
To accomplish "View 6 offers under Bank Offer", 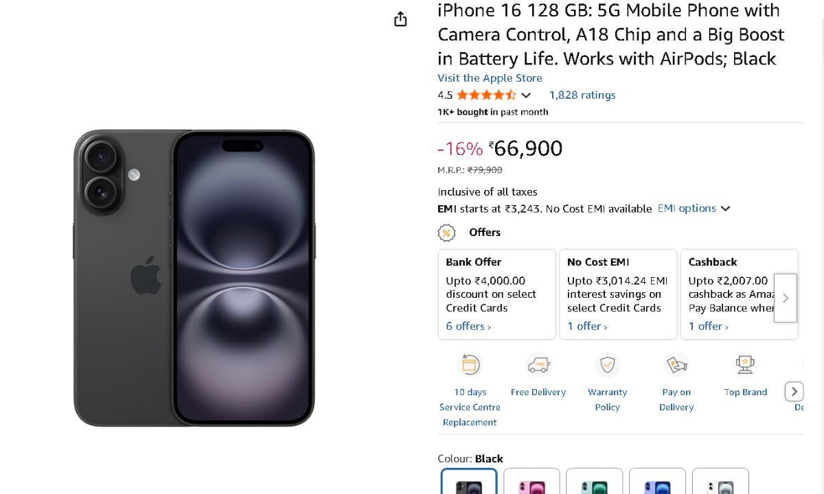I will 468,327.
